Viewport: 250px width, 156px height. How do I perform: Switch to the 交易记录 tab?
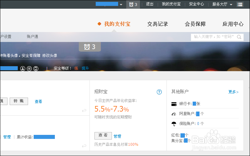click(x=157, y=24)
